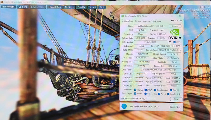Click the Lookup button
This screenshot has height=120, width=211.
[x=175, y=26]
